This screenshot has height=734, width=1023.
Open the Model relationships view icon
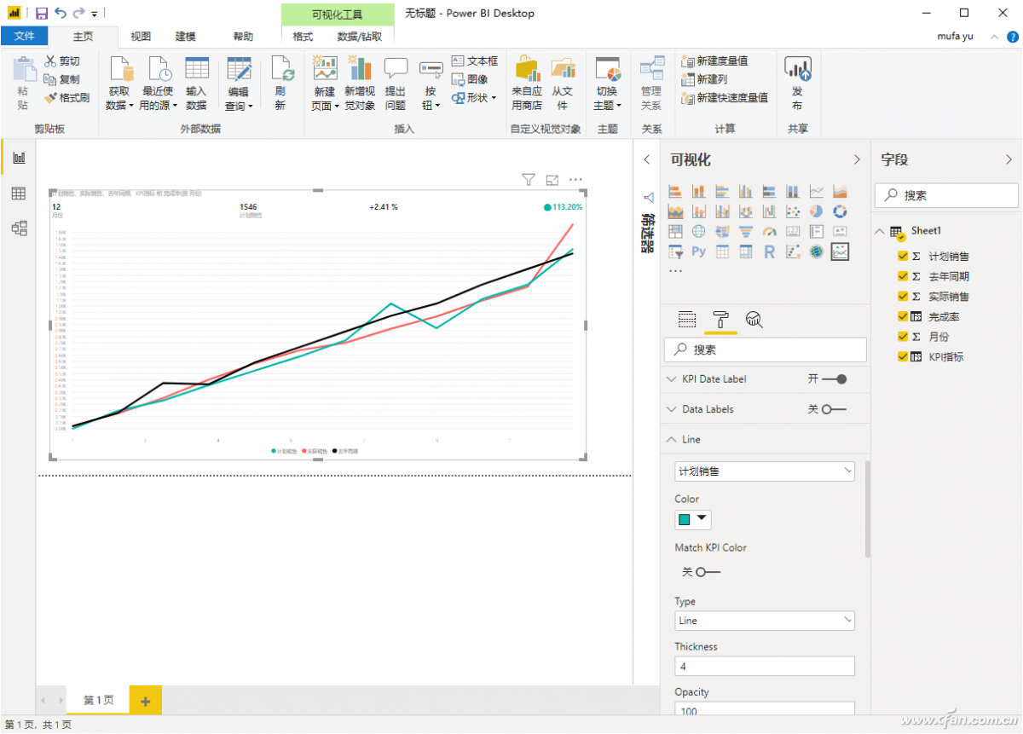click(18, 228)
